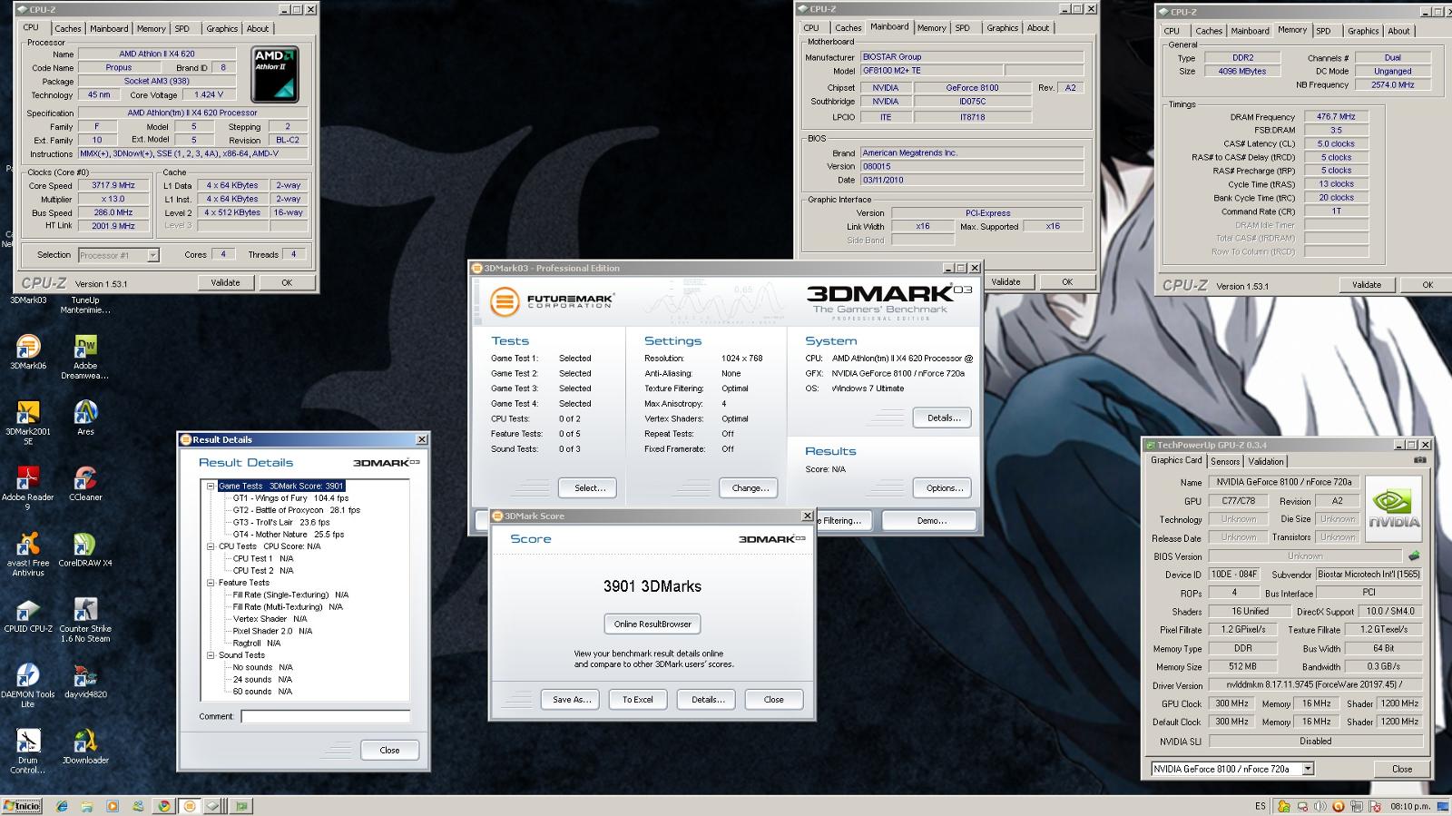Screen dimensions: 1452x816
Task: Select GT1 - Wings of Fury result row
Action: pos(290,497)
